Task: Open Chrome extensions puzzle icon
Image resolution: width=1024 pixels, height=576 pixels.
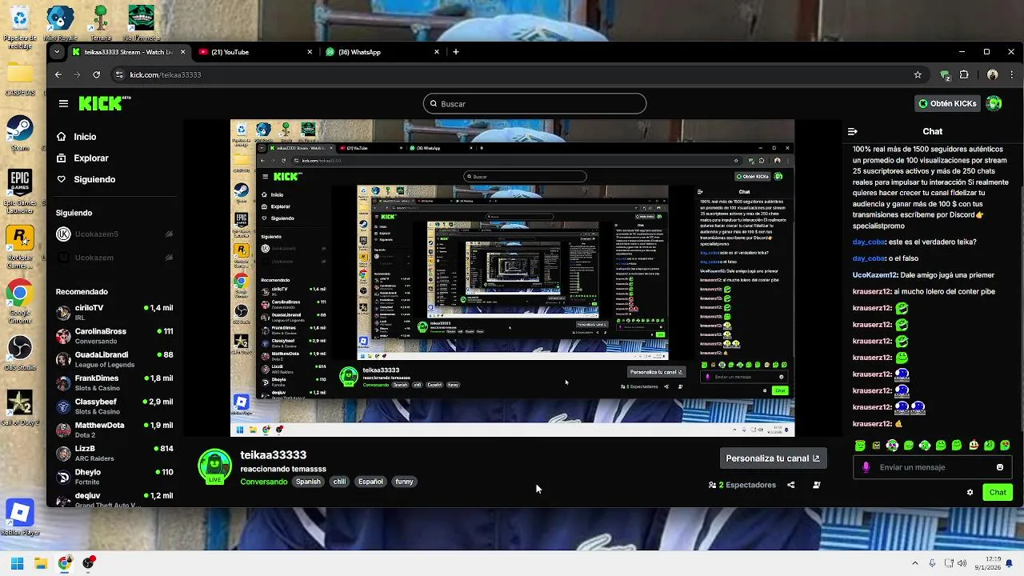Action: (x=964, y=74)
